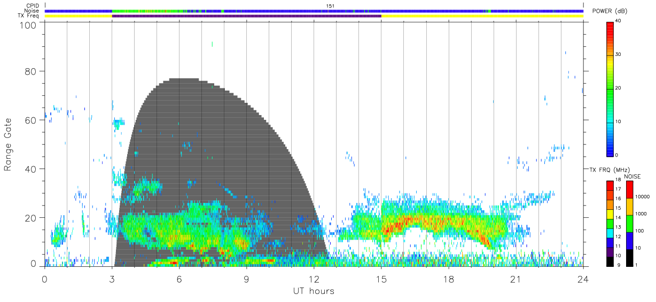Screen dimensions: 656x302
Task: Click the y-axis tick label "40"
Action: coord(31,169)
